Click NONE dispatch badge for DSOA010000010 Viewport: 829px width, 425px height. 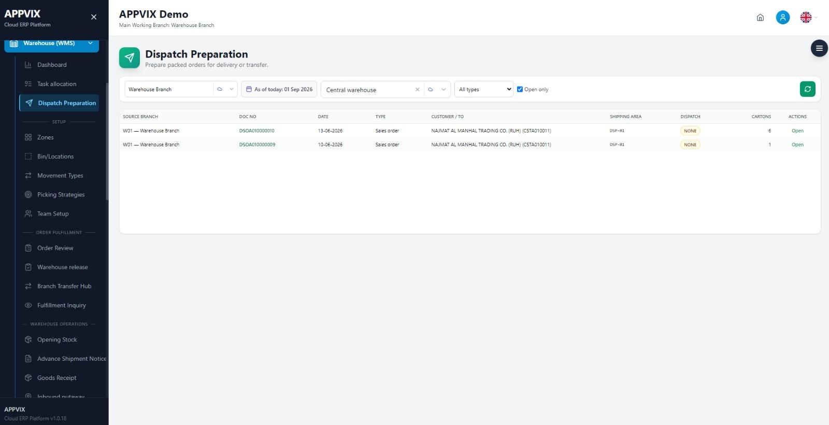coord(690,131)
